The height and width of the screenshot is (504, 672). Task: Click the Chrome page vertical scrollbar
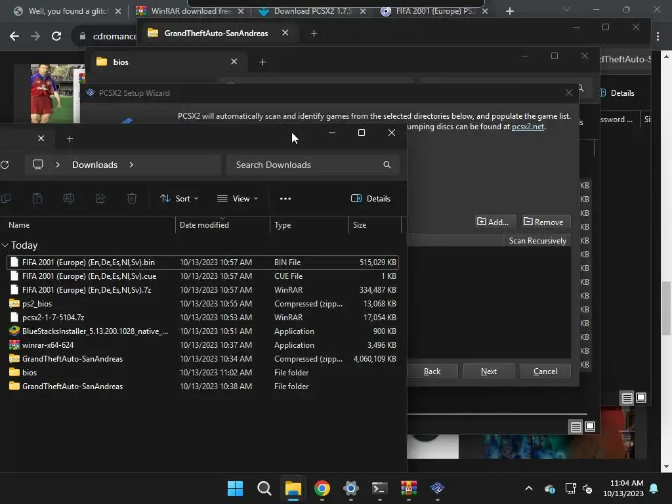pyautogui.click(x=666, y=308)
